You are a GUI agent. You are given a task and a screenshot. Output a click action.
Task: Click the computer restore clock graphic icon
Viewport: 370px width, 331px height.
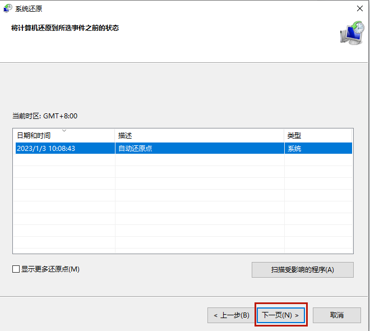point(352,33)
